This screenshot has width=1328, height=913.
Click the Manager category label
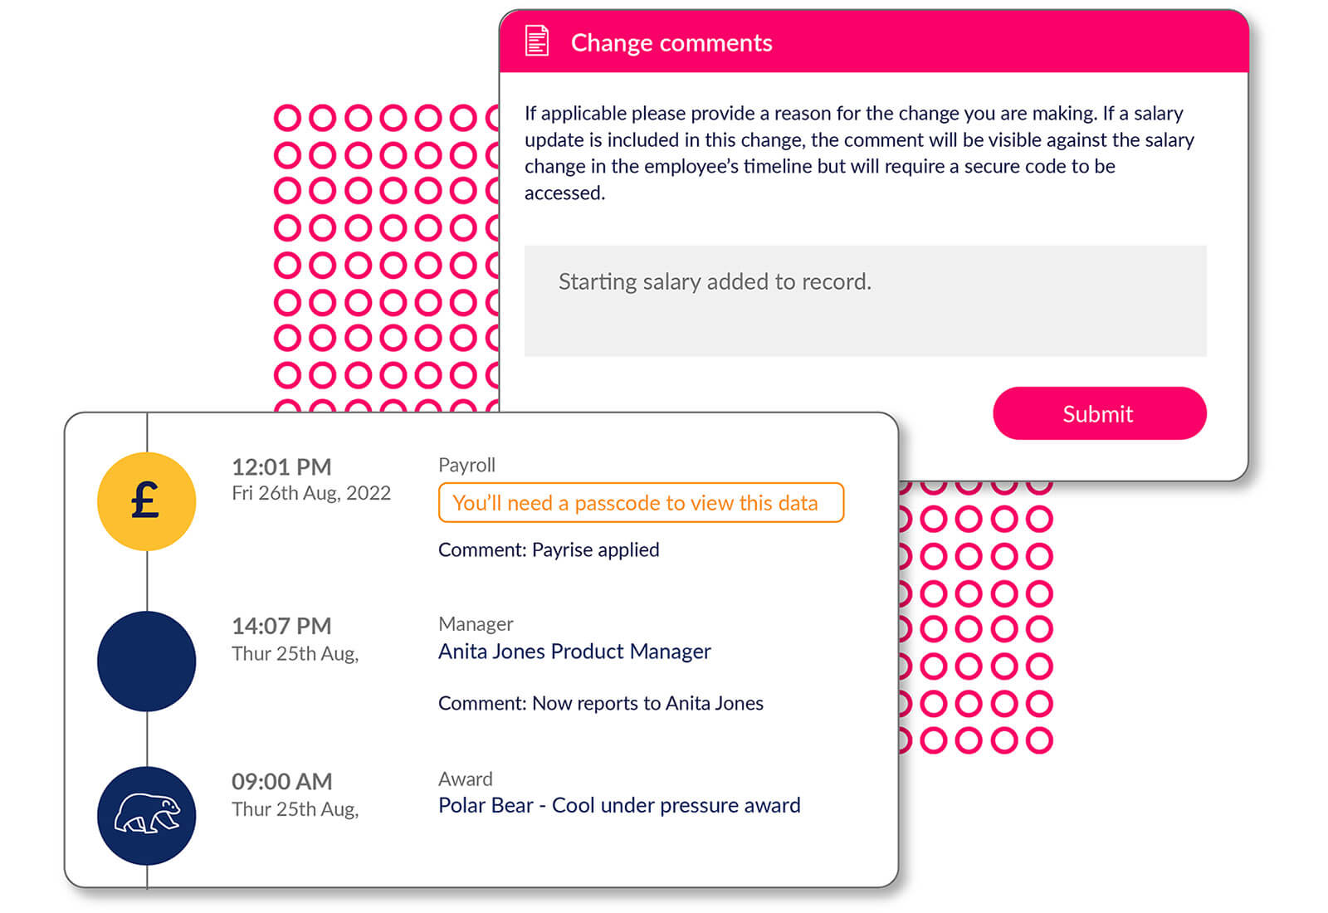[x=476, y=623]
